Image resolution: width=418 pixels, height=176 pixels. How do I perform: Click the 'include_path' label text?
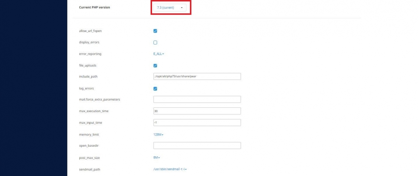88,77
